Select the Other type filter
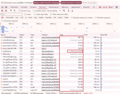 (67, 18)
